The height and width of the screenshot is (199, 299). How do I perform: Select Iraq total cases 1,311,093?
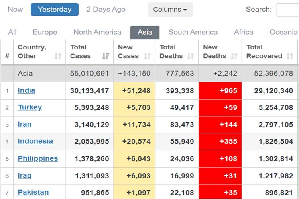pos(92,176)
